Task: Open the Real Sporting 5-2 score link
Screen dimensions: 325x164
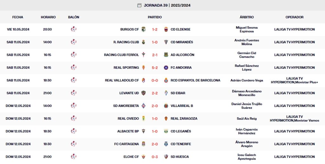Action: click(x=155, y=68)
